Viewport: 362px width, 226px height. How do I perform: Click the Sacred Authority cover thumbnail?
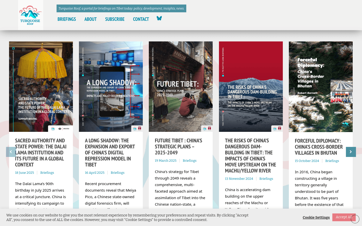tap(41, 87)
